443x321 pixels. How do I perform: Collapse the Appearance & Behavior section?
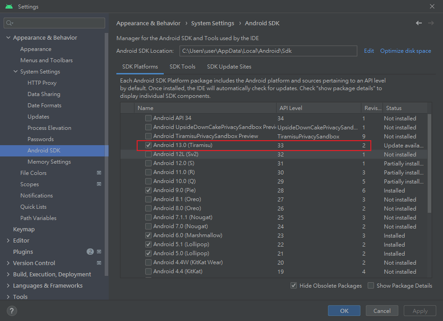pyautogui.click(x=8, y=38)
